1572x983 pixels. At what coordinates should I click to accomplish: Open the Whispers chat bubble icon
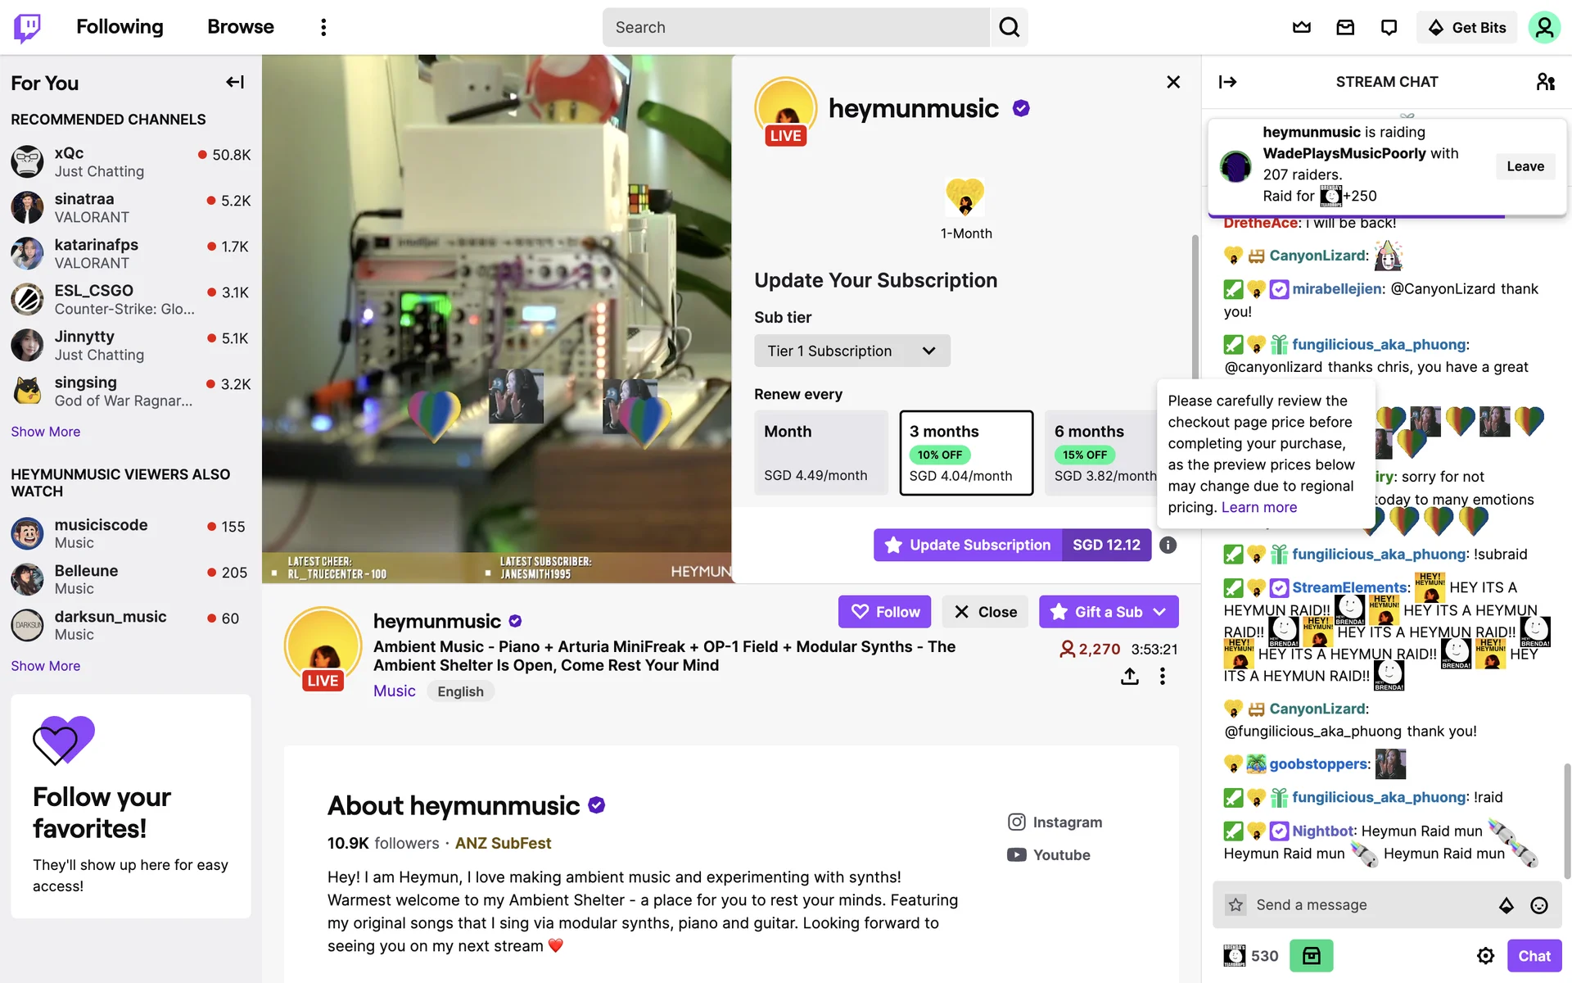coord(1389,27)
